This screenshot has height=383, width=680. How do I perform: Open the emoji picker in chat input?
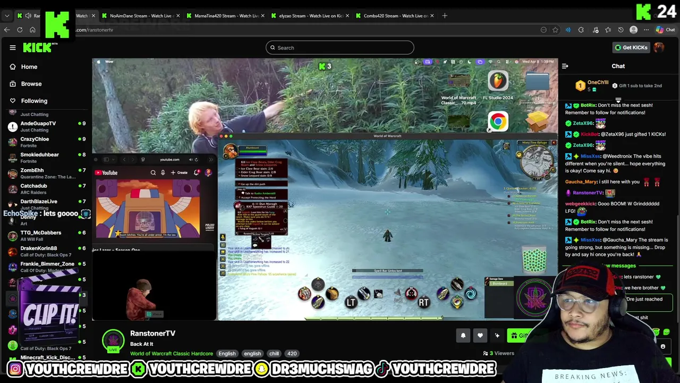(x=662, y=347)
